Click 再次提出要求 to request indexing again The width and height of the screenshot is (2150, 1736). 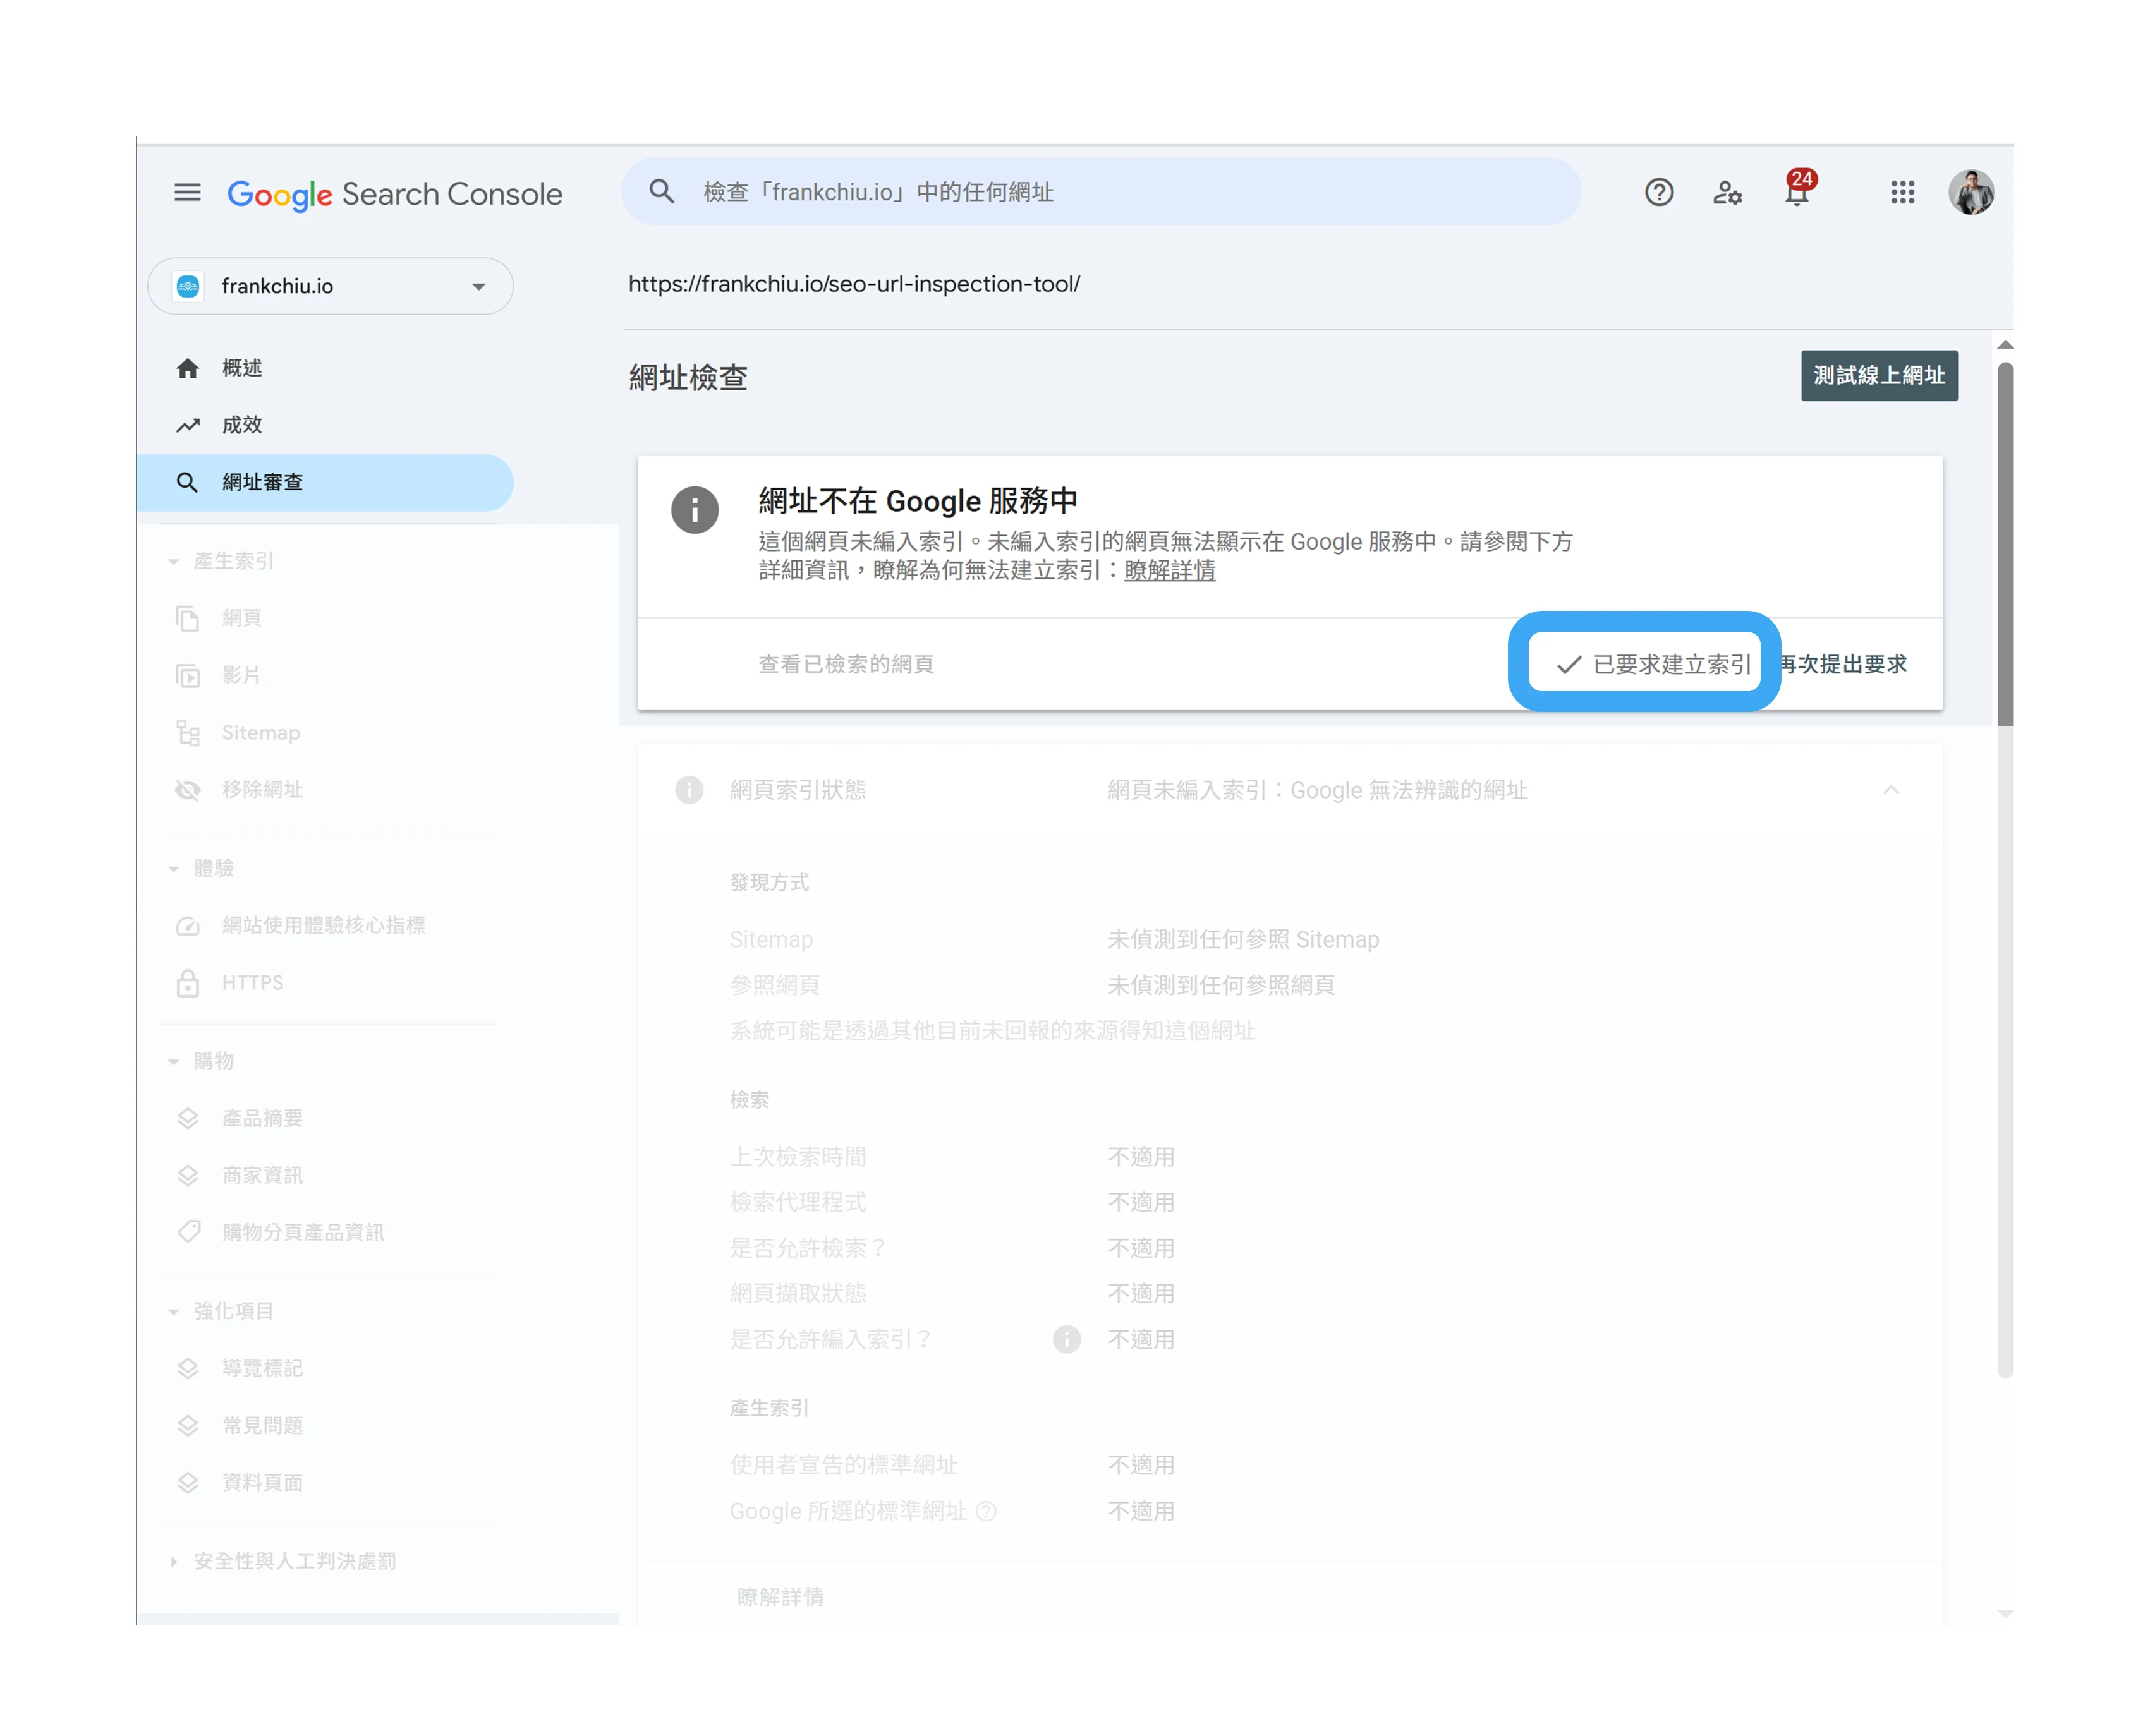click(1843, 664)
